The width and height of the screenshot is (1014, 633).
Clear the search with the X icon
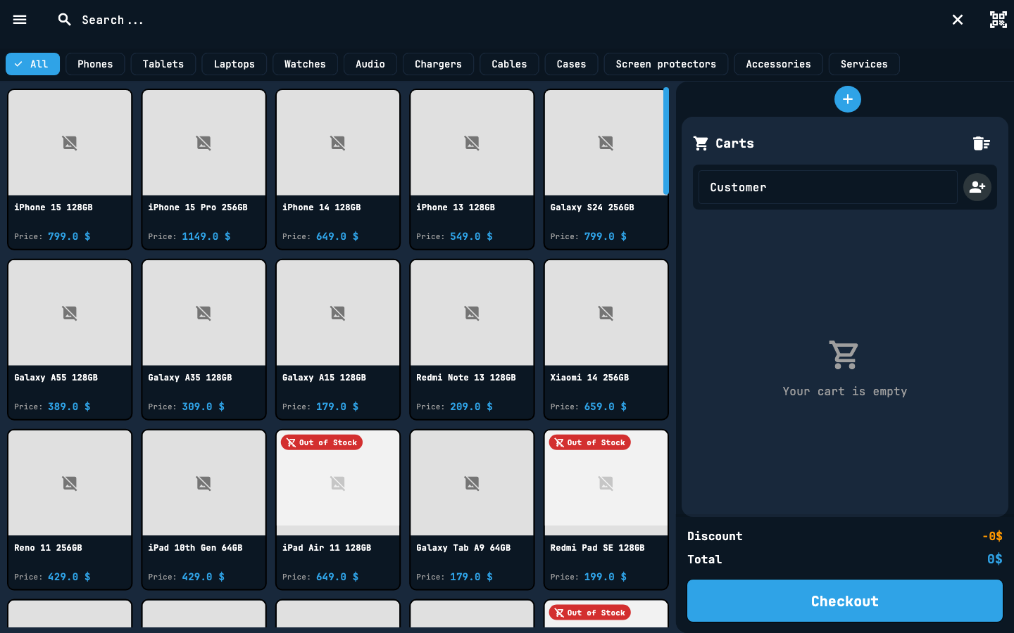coord(958,20)
